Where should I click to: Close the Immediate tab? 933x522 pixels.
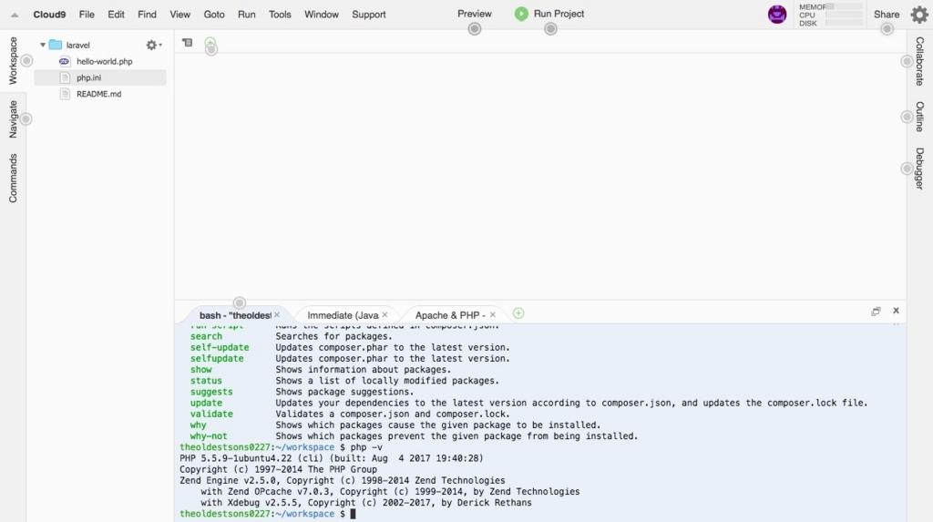pos(384,315)
